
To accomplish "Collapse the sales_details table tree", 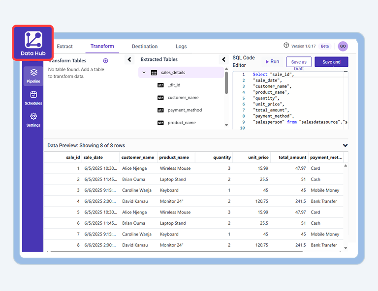I will coord(144,72).
